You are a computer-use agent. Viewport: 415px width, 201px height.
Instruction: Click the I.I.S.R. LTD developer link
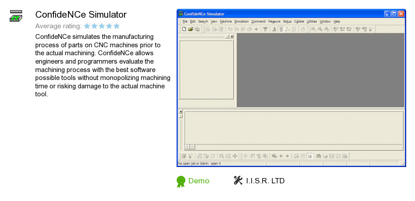[x=265, y=181]
